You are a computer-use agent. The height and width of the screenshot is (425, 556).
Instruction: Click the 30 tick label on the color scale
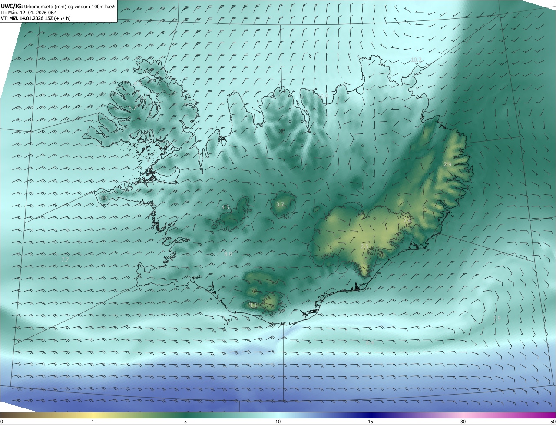[463, 422]
